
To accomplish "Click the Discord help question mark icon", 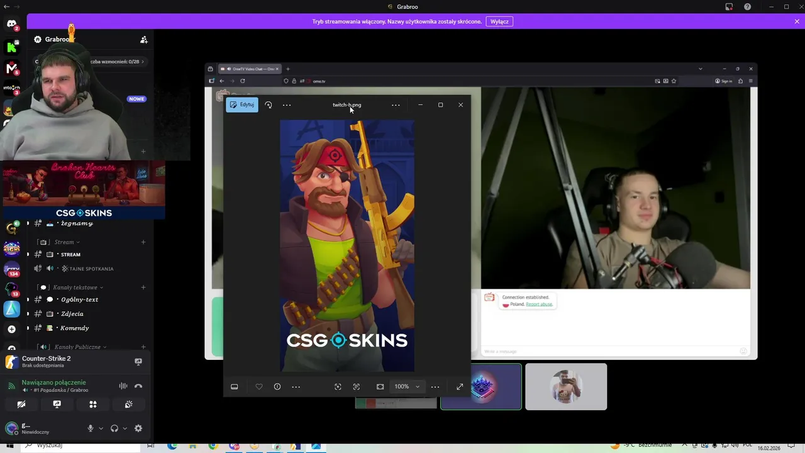I will coord(747,7).
